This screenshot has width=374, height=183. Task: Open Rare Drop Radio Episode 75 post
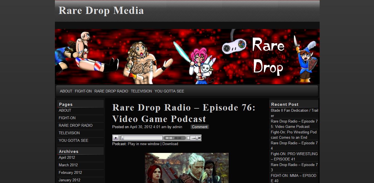point(294,124)
